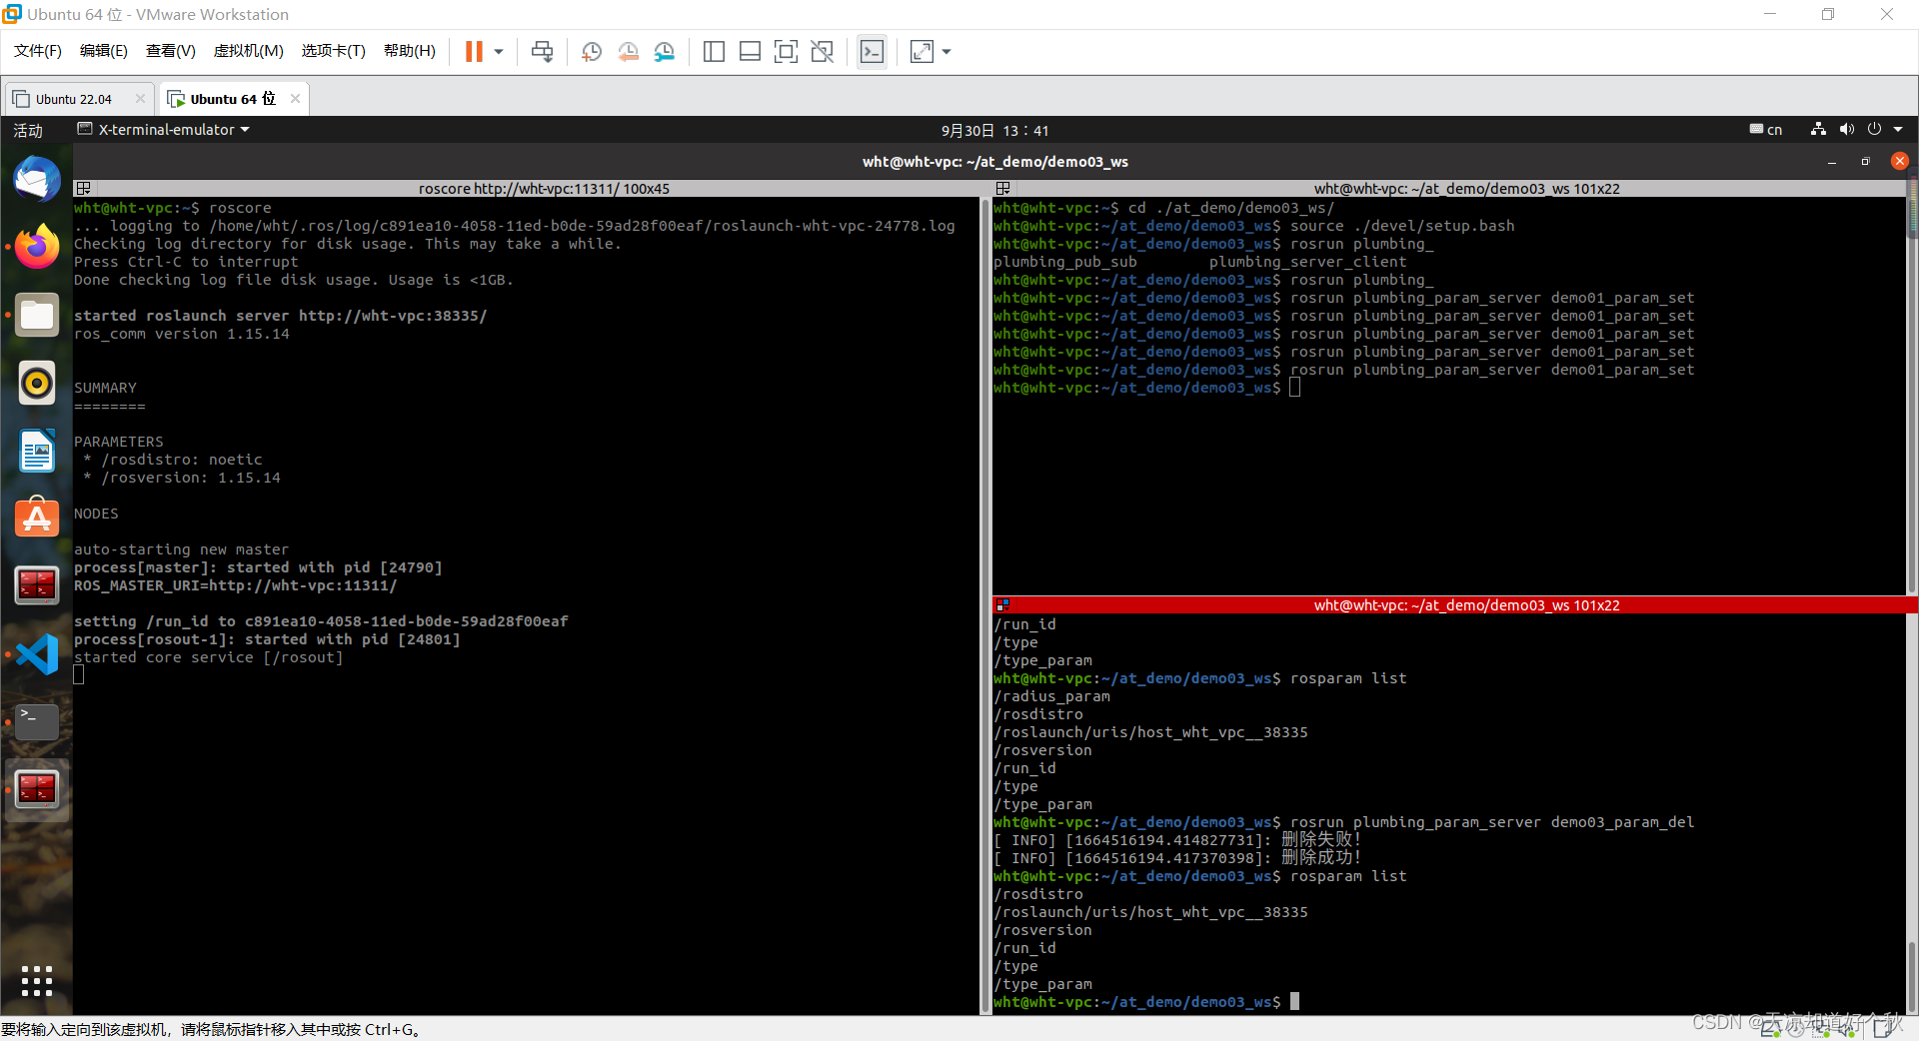Viewport: 1919px width, 1041px height.
Task: Expand the system menu arrow
Action: (1898, 129)
